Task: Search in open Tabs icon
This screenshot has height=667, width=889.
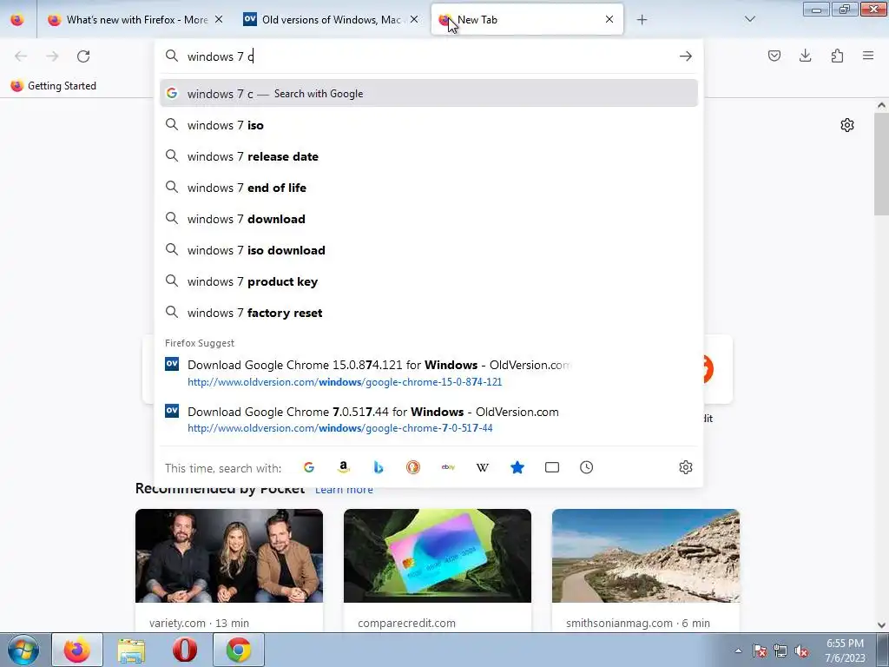Action: click(x=551, y=467)
